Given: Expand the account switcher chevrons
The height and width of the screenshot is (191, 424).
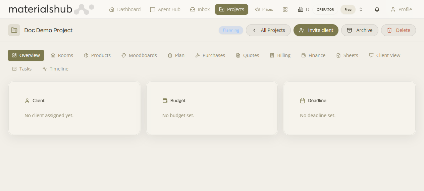Looking at the screenshot, I should tap(361, 9).
